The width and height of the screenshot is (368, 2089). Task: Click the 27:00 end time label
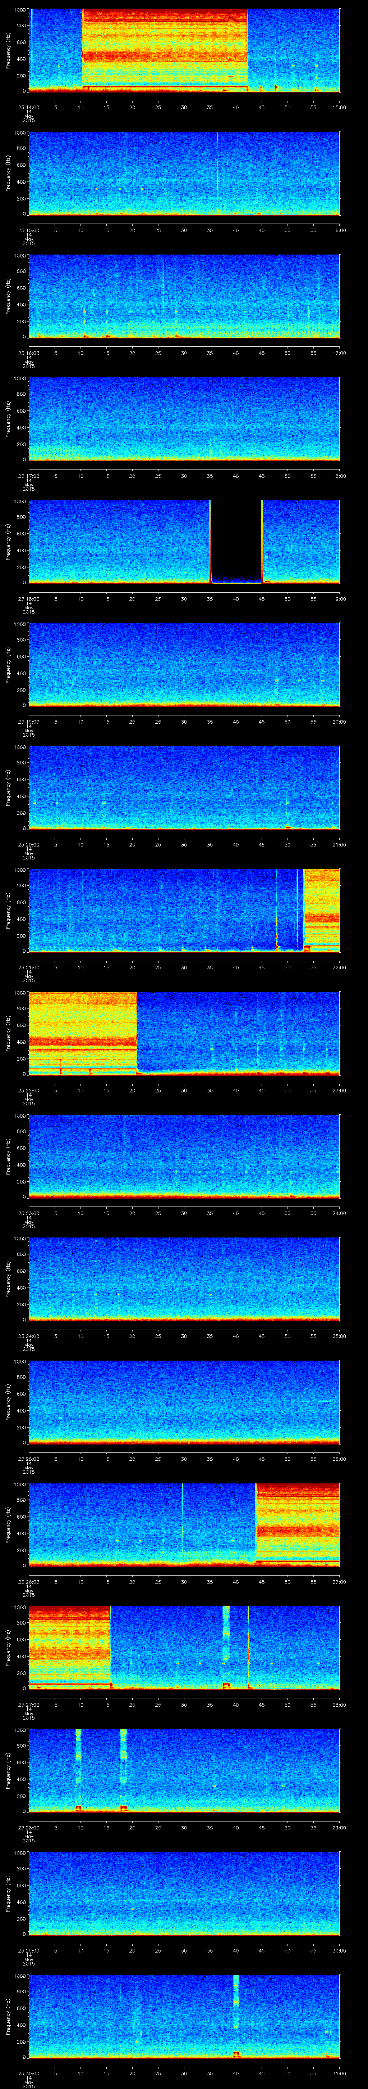click(x=340, y=1581)
